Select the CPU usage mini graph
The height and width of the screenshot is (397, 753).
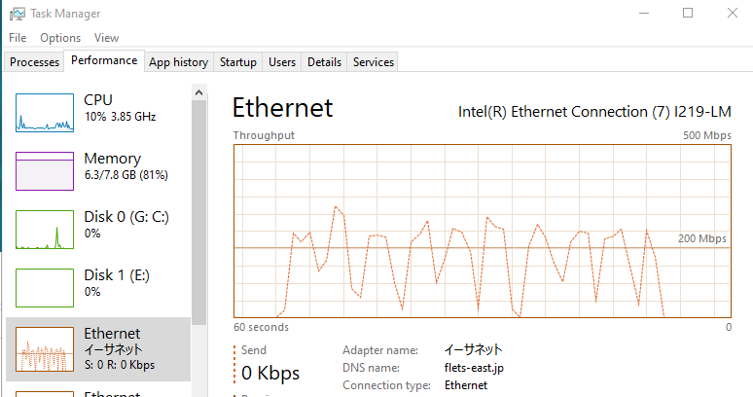45,113
